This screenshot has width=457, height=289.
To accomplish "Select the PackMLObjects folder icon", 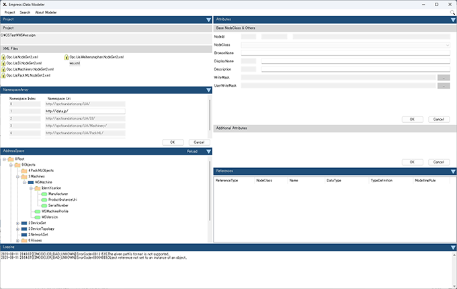I will point(24,171).
